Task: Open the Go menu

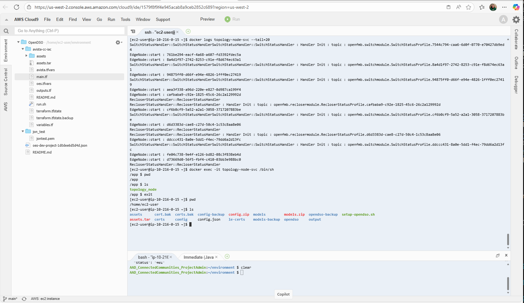Action: point(99,19)
